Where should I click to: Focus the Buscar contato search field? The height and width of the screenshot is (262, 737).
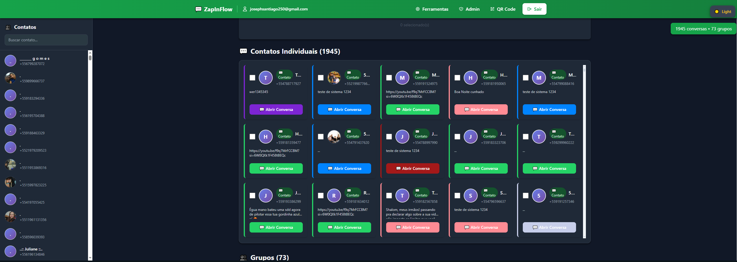[46, 40]
